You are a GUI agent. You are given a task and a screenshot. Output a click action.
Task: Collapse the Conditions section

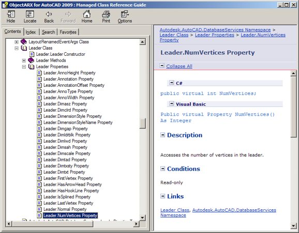[162, 168]
